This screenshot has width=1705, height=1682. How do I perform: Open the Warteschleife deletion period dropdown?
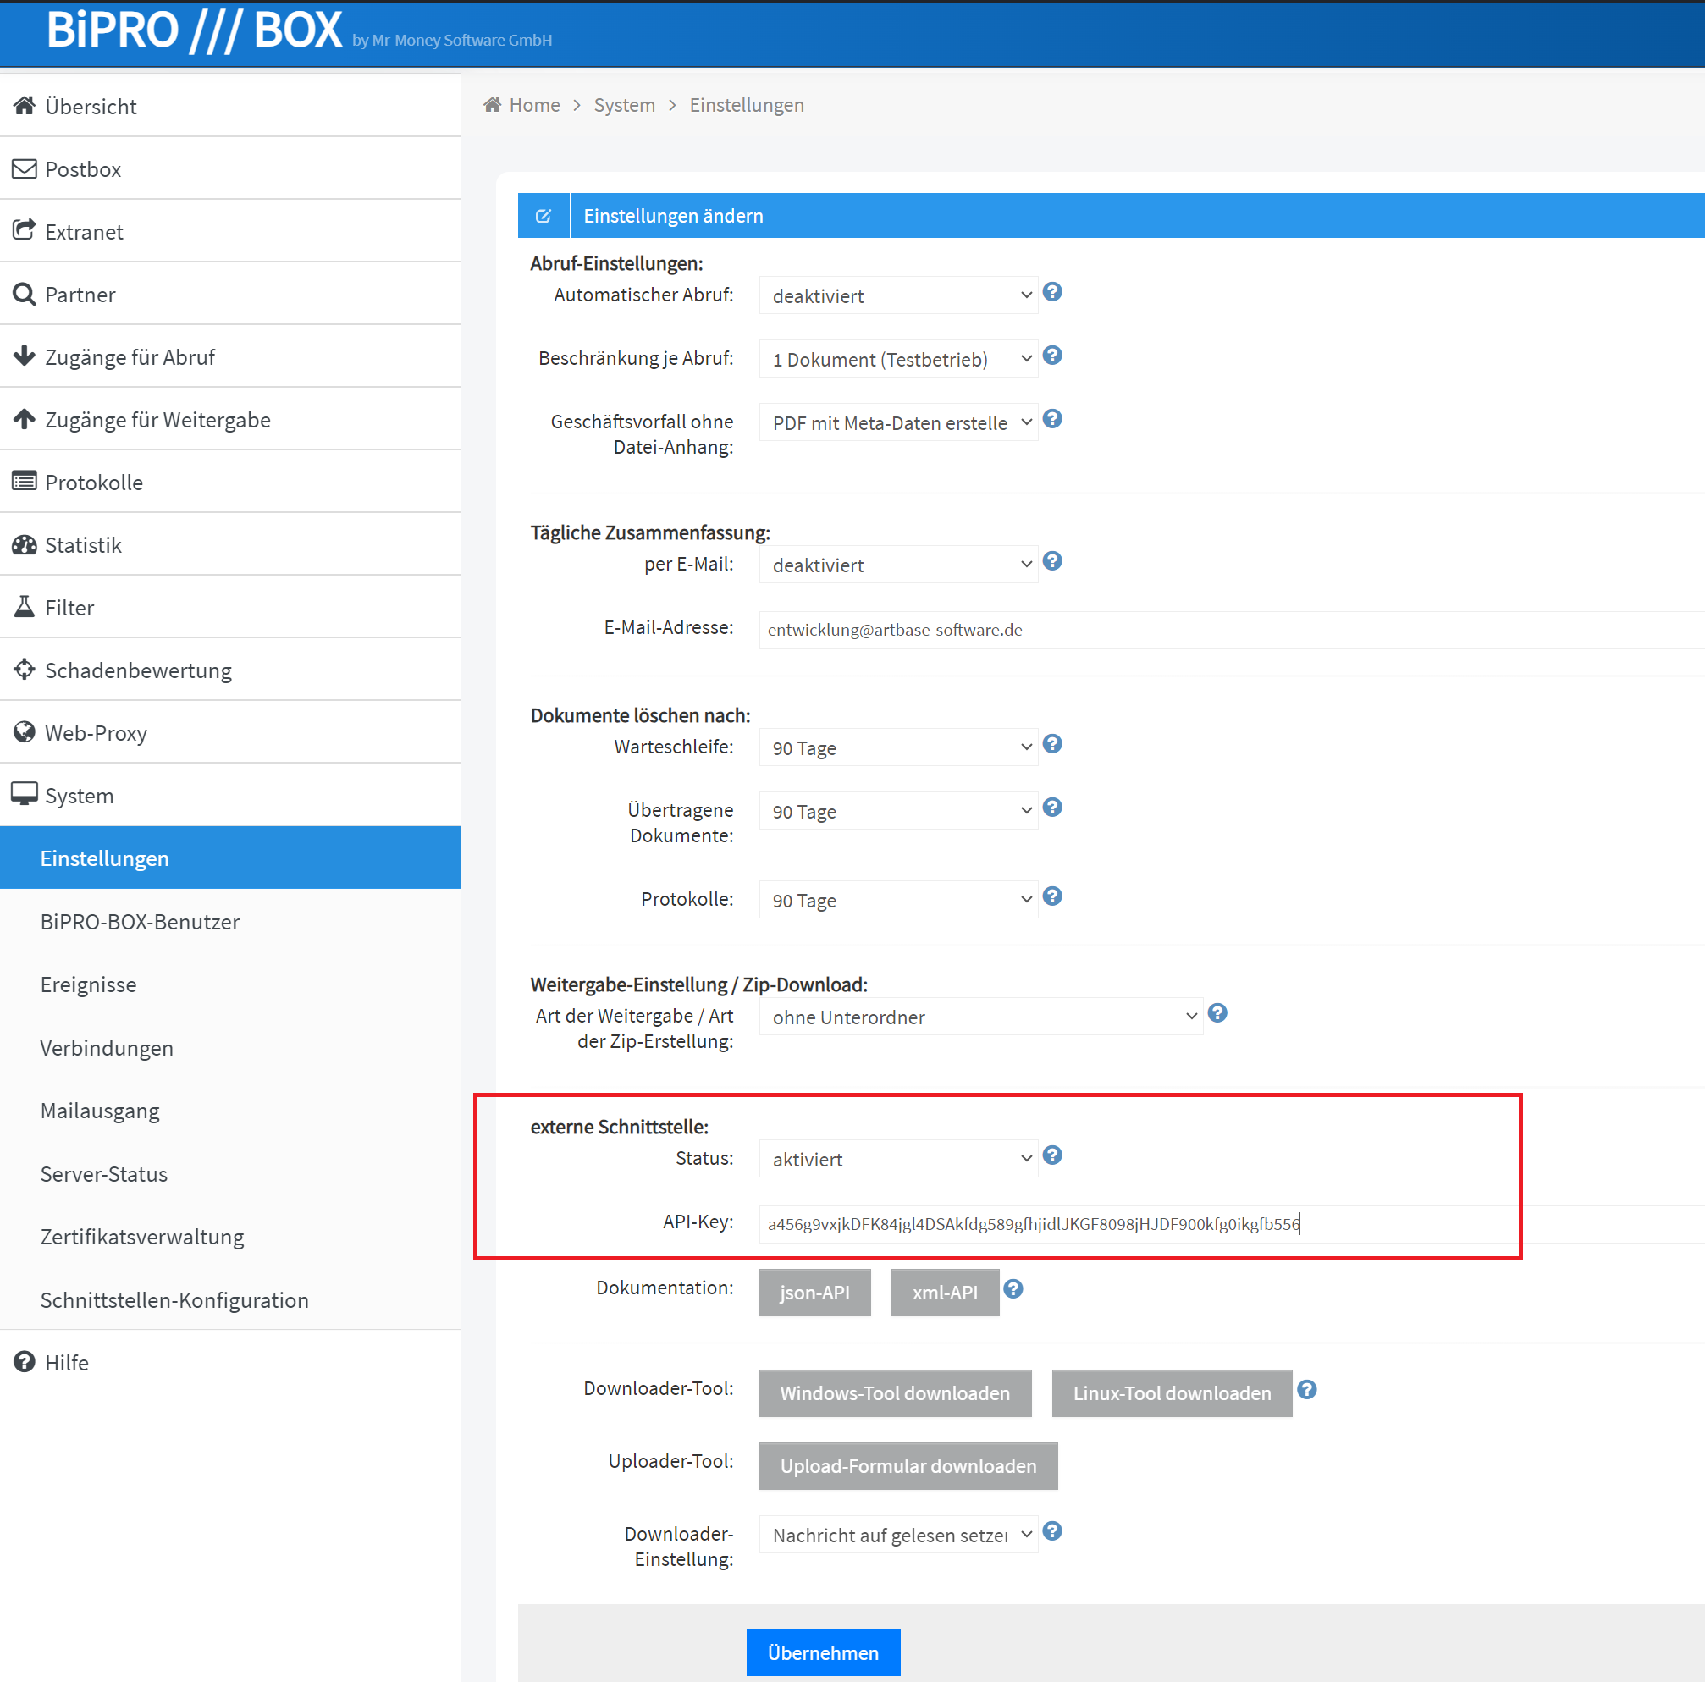click(898, 747)
